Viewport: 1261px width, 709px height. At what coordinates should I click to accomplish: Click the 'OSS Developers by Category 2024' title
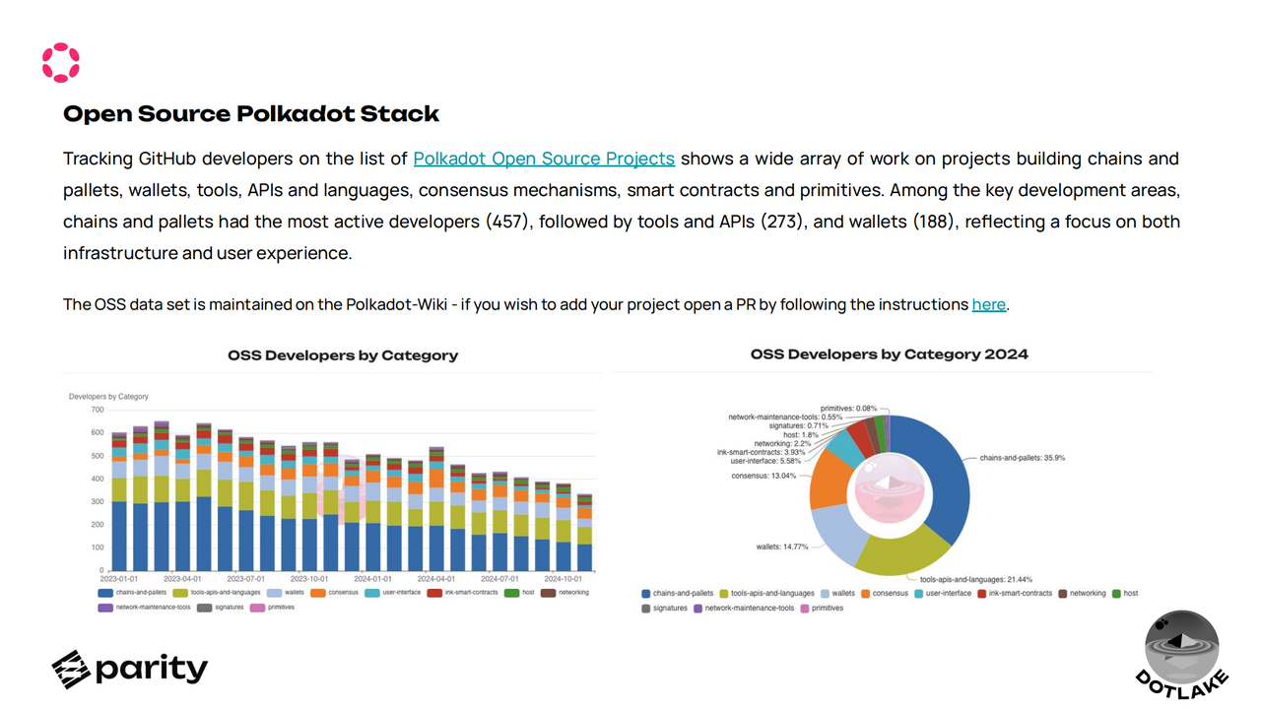click(x=889, y=354)
